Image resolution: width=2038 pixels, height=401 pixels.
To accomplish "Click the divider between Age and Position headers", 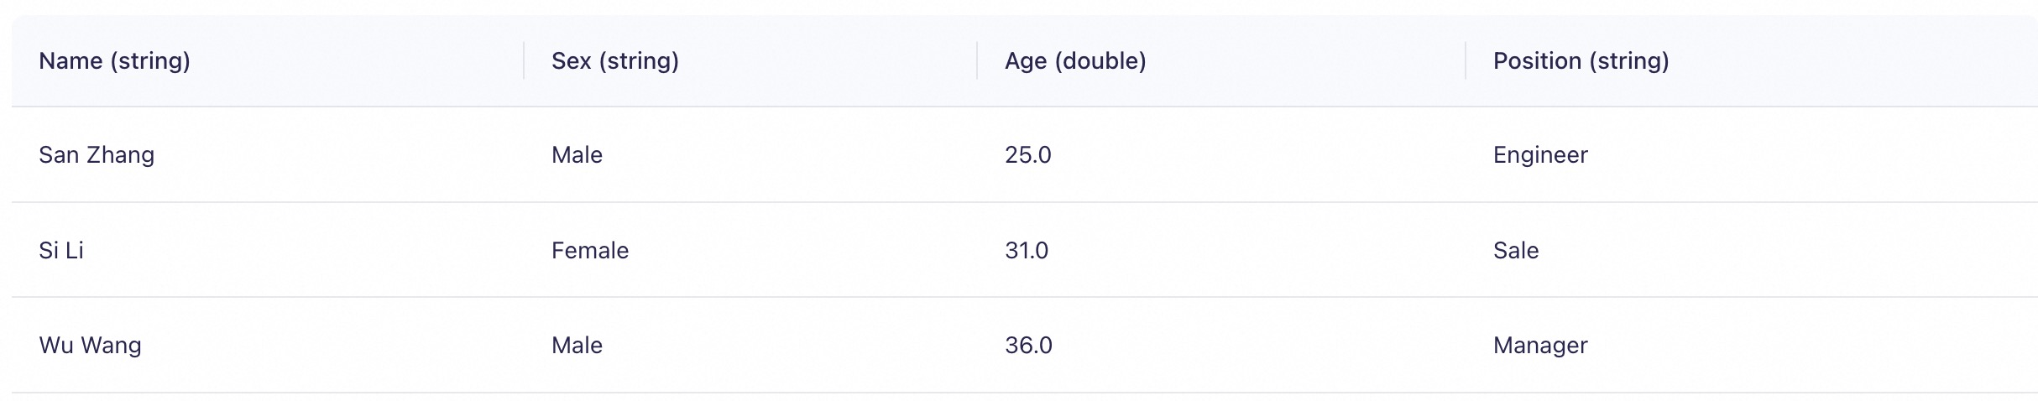I will (1466, 61).
